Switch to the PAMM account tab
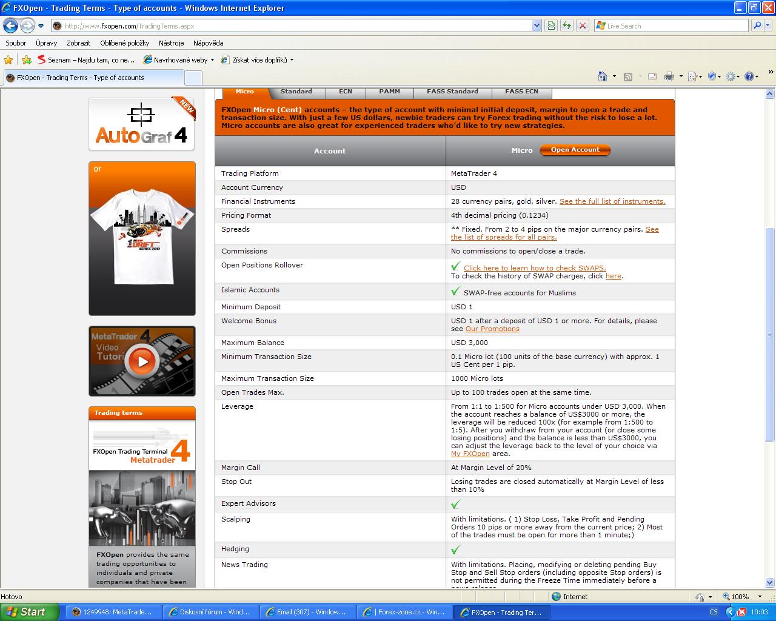This screenshot has width=776, height=621. [389, 92]
